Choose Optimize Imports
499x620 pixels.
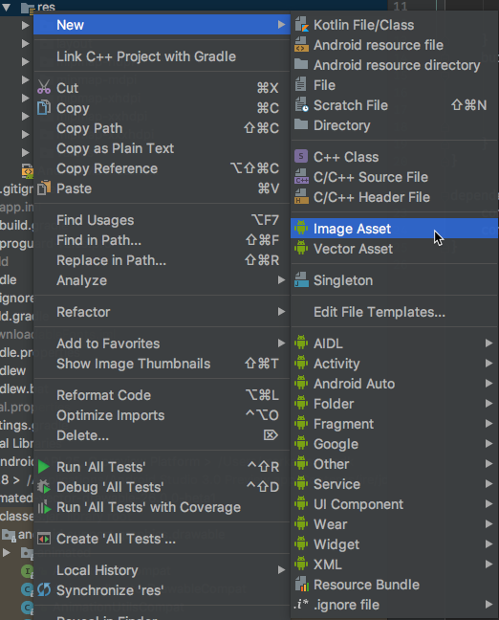point(162,415)
